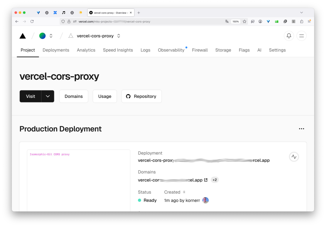Open the vercel-cors-proxy deployment URL link
326x227 pixels.
204,160
